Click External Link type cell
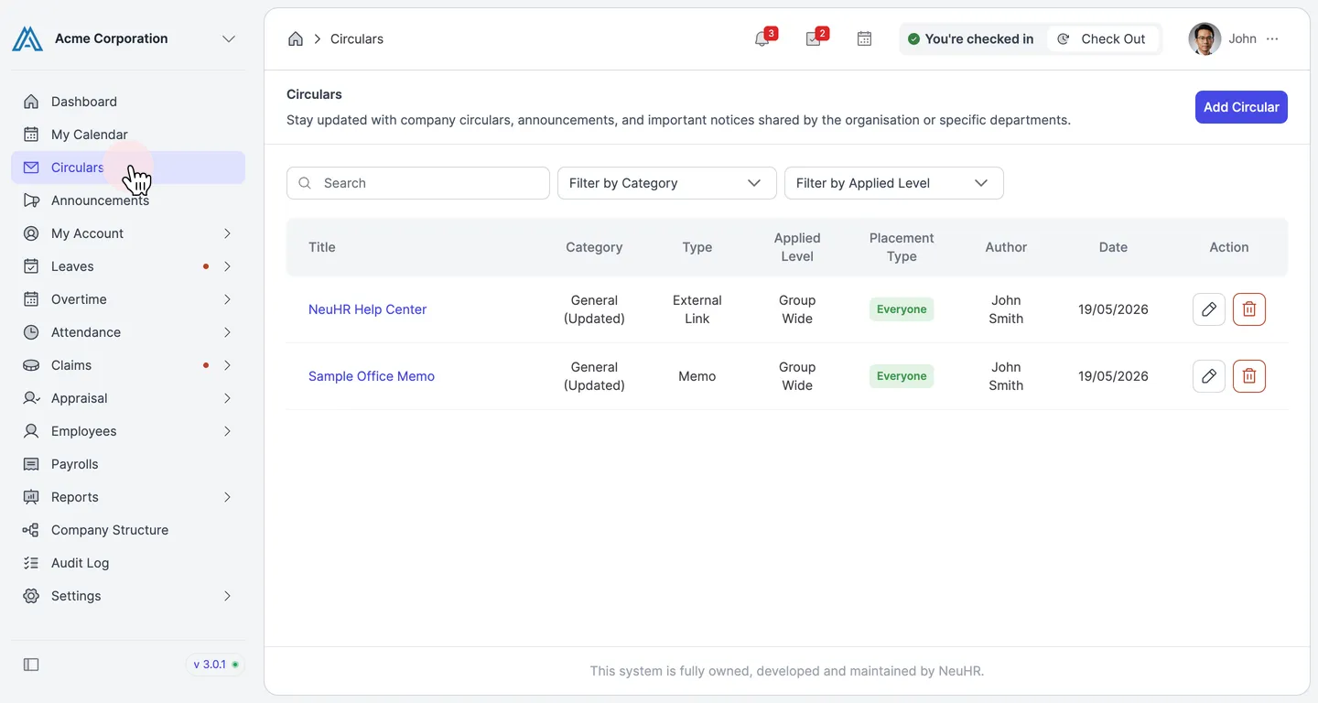The image size is (1318, 703). (697, 309)
